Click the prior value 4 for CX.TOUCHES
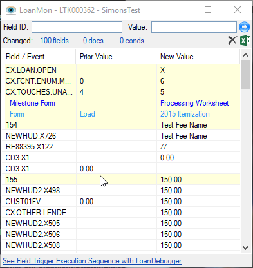This screenshot has width=253, height=268. tap(82, 92)
